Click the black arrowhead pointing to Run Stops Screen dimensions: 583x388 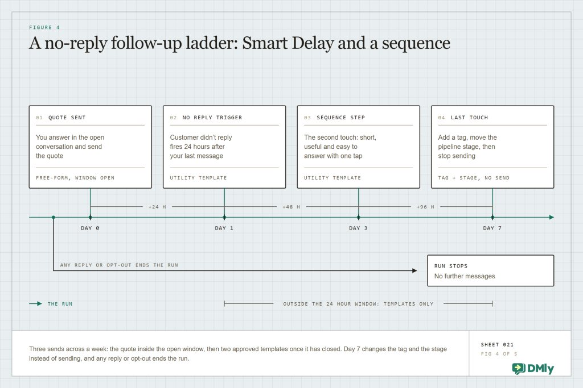click(414, 271)
